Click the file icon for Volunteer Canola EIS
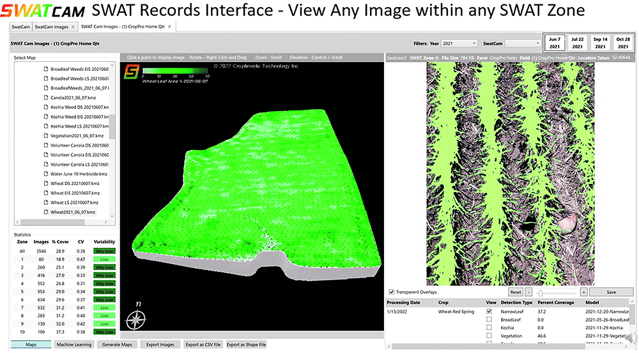The height and width of the screenshot is (353, 639). (x=45, y=154)
